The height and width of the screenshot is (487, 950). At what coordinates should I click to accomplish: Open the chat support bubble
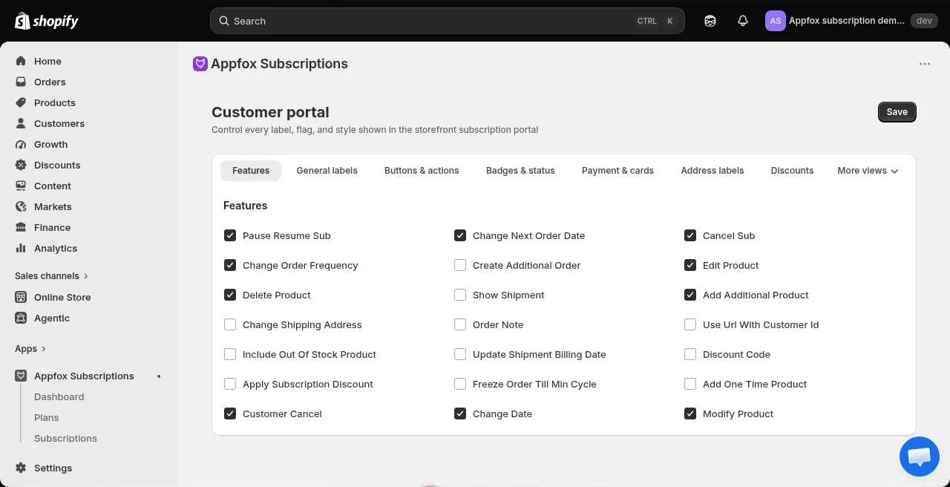point(919,456)
